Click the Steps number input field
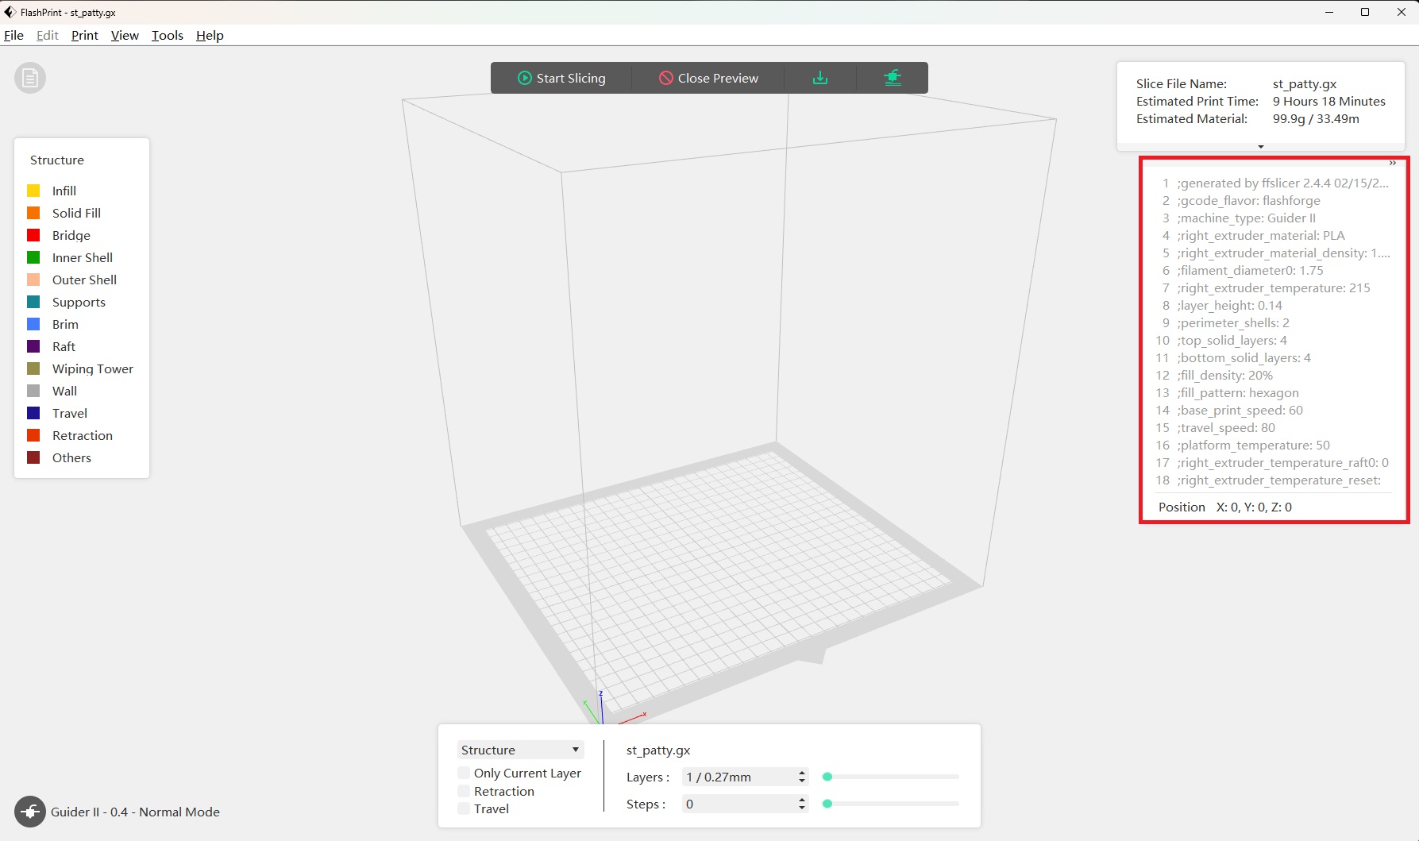The height and width of the screenshot is (841, 1419). pyautogui.click(x=737, y=804)
